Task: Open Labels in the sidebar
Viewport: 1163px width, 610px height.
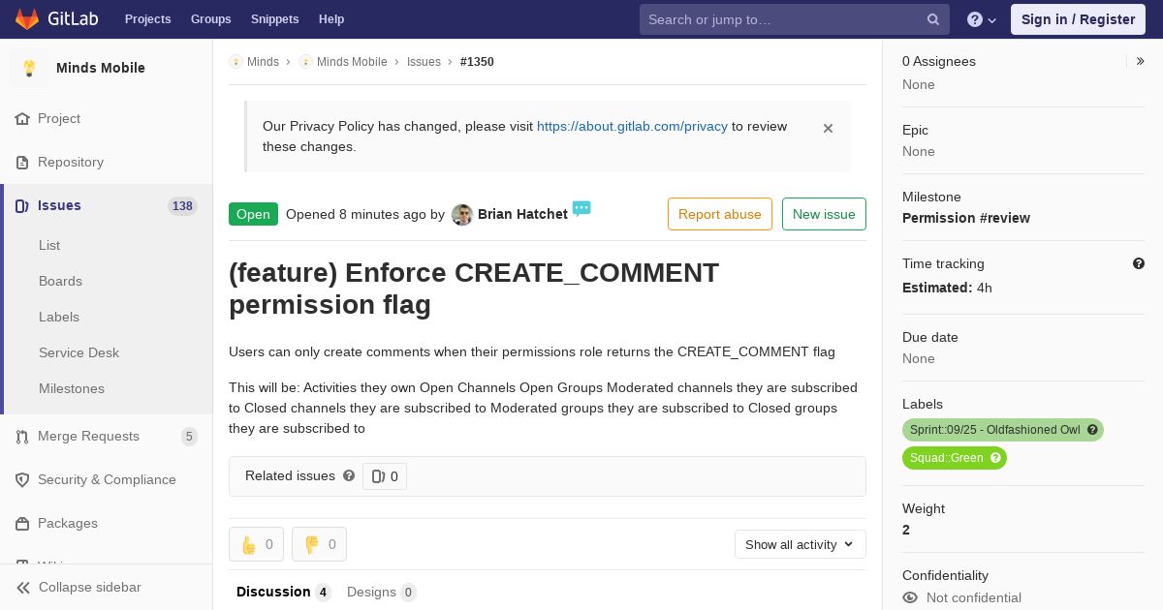Action: (59, 318)
